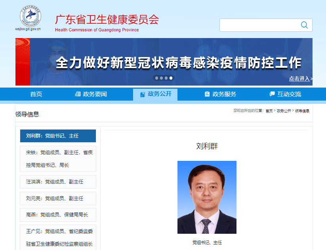Click the 广东省卫生健康委员会 site title
The height and width of the screenshot is (250, 326).
pyautogui.click(x=107, y=20)
